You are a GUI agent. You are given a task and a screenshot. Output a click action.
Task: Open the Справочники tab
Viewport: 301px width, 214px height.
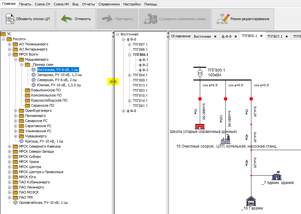(109, 4)
